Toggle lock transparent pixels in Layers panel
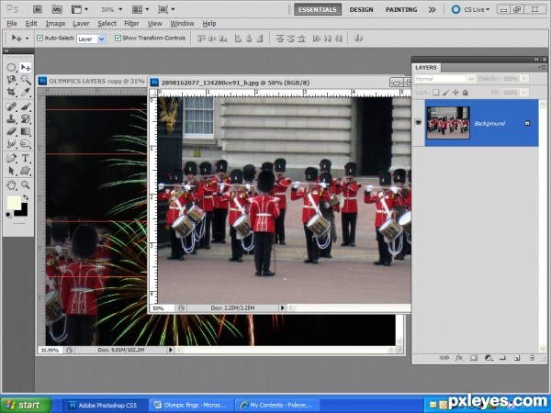Screen dimensions: 551x413 click(435, 93)
